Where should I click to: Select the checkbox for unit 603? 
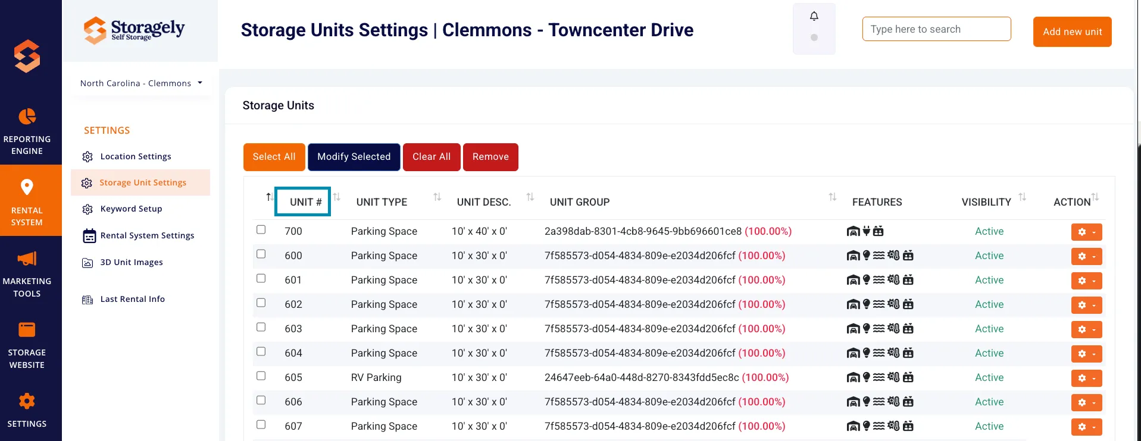(x=261, y=327)
